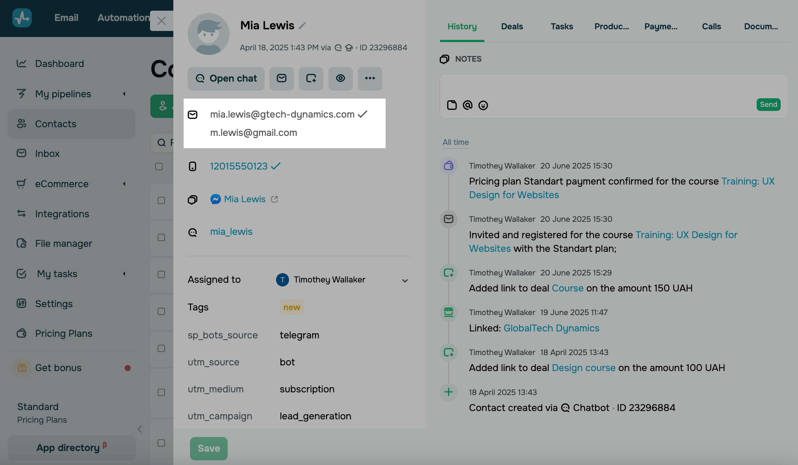Open the emoji picker in notes

(x=483, y=105)
